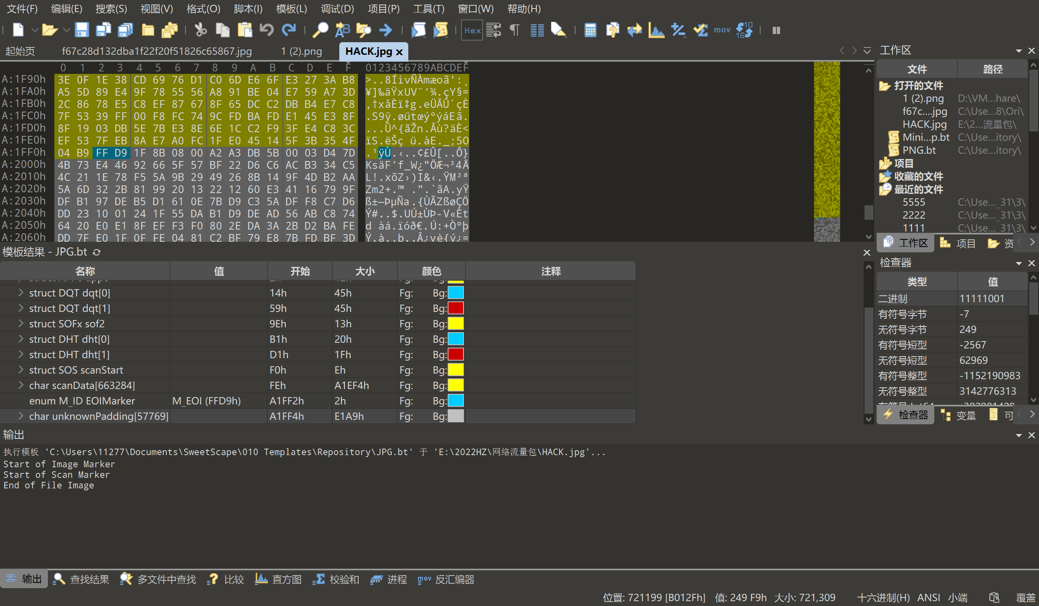1039x606 pixels.
Task: Toggle the pause icon in the toolbar
Action: [x=776, y=30]
